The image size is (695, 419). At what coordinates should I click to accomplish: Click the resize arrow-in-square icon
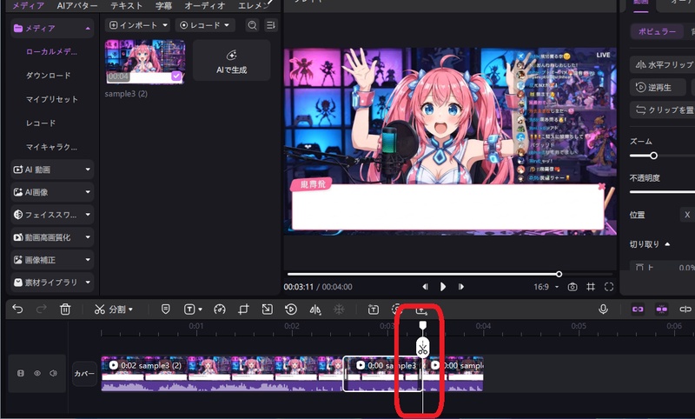click(x=267, y=309)
